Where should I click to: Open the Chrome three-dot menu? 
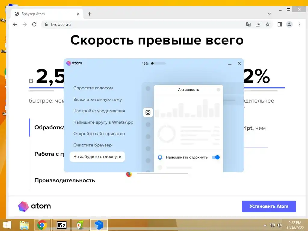click(x=299, y=24)
